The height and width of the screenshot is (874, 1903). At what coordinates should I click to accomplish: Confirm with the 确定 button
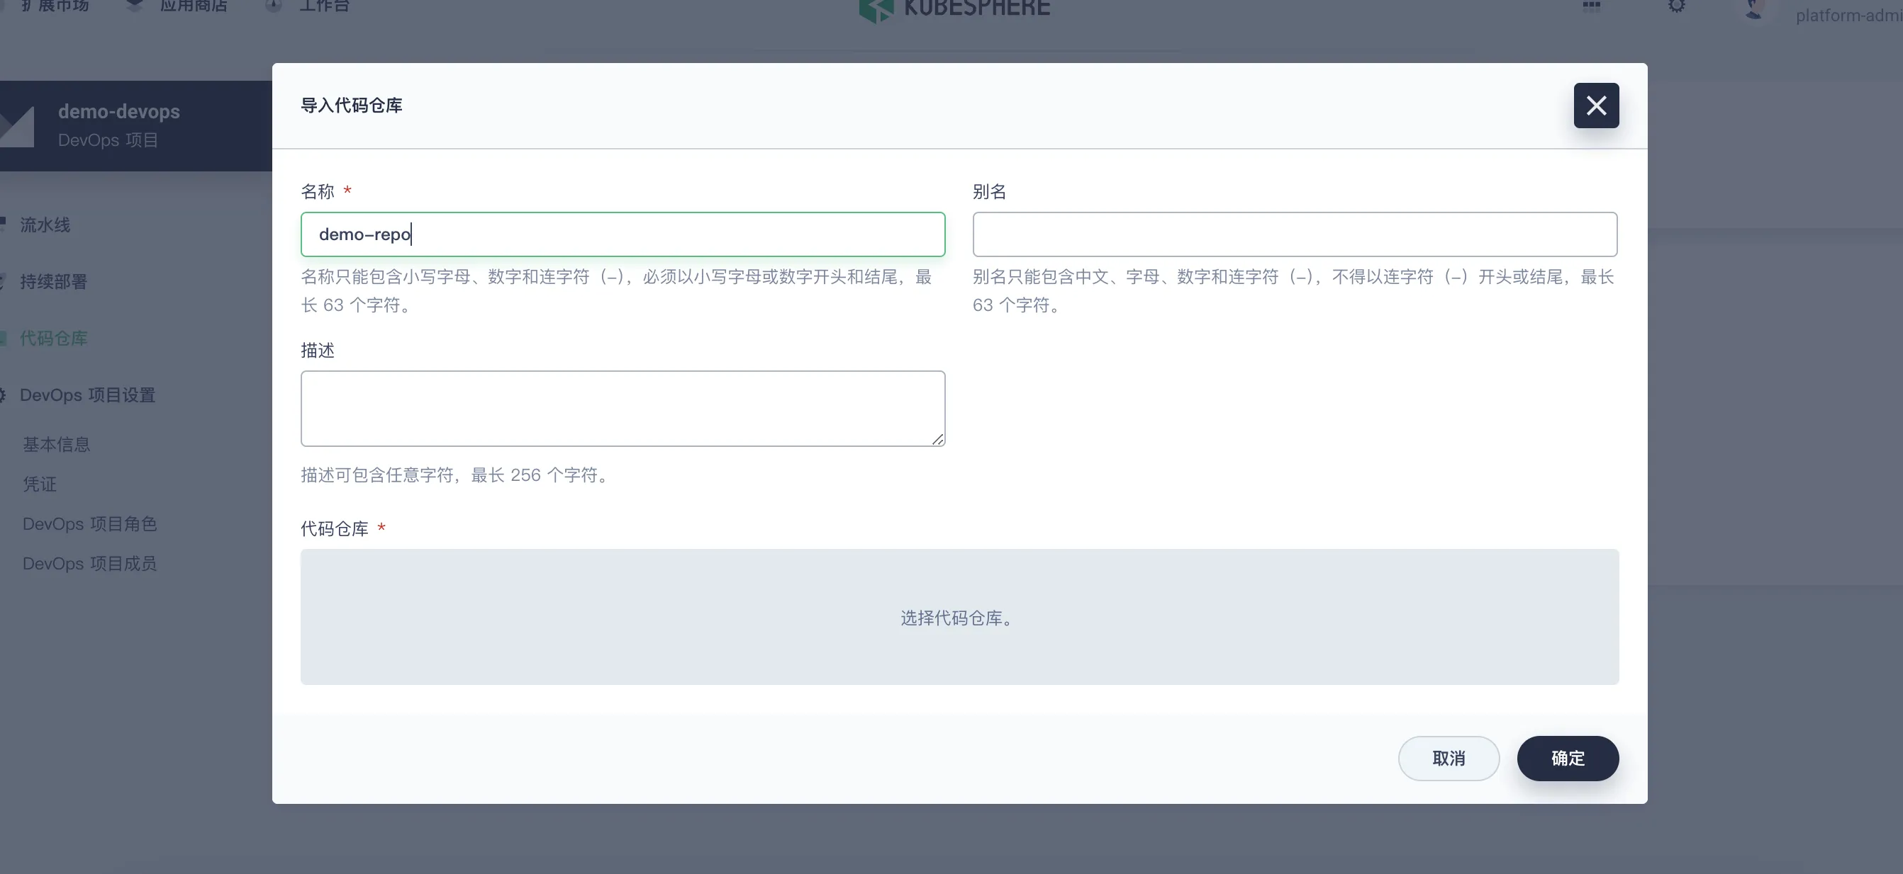tap(1568, 758)
